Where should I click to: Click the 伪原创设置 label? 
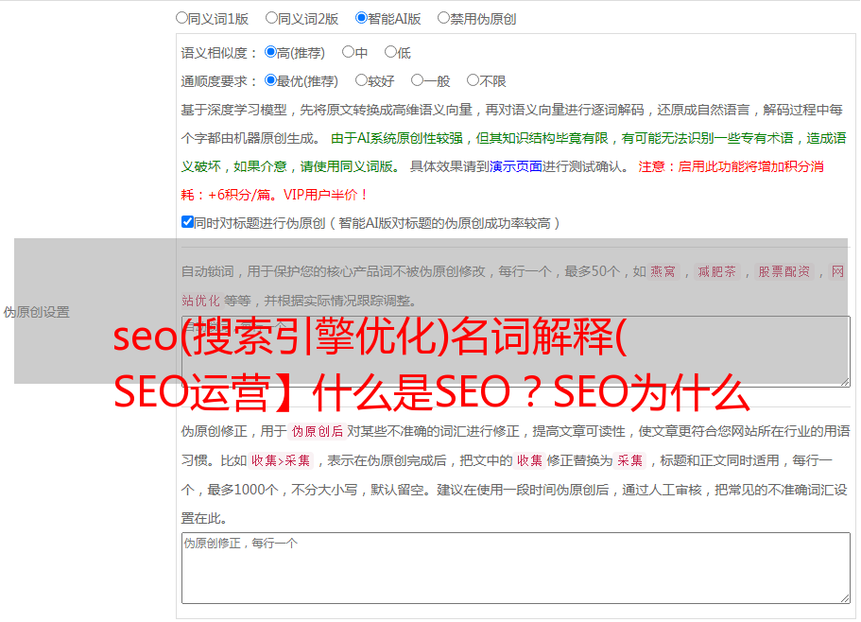36,312
